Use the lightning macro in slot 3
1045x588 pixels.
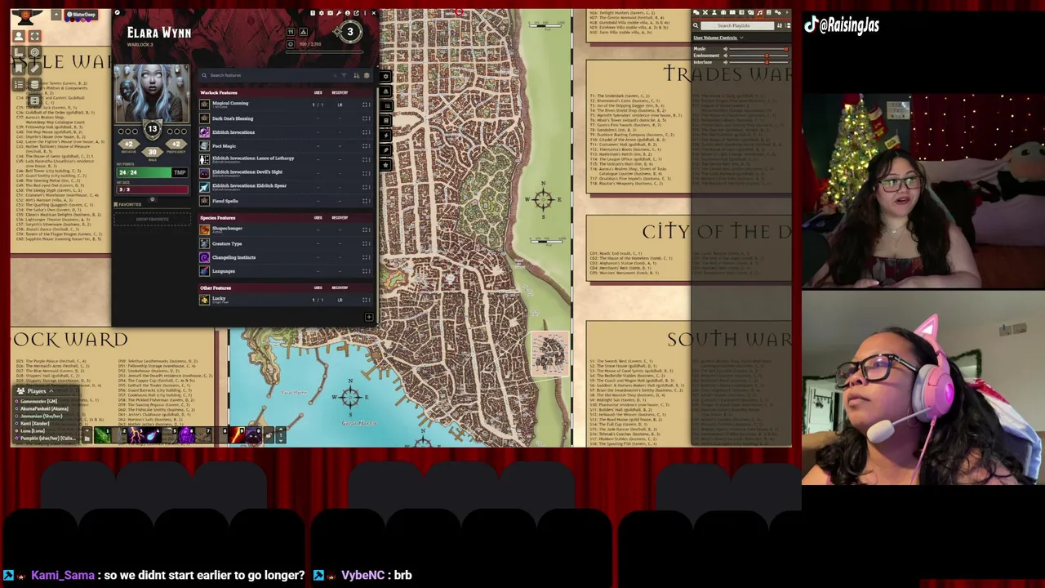click(x=136, y=435)
